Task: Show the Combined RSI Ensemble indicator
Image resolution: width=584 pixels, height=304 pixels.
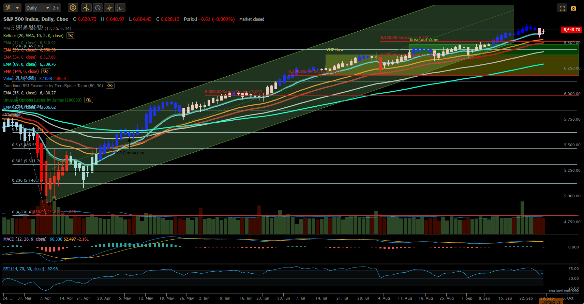Action: pyautogui.click(x=110, y=86)
